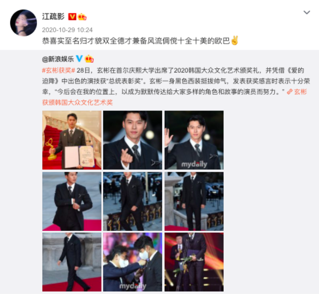This screenshot has height=294, width=319.
Task: Open the username 江疏影 profile link
Action: [53, 16]
